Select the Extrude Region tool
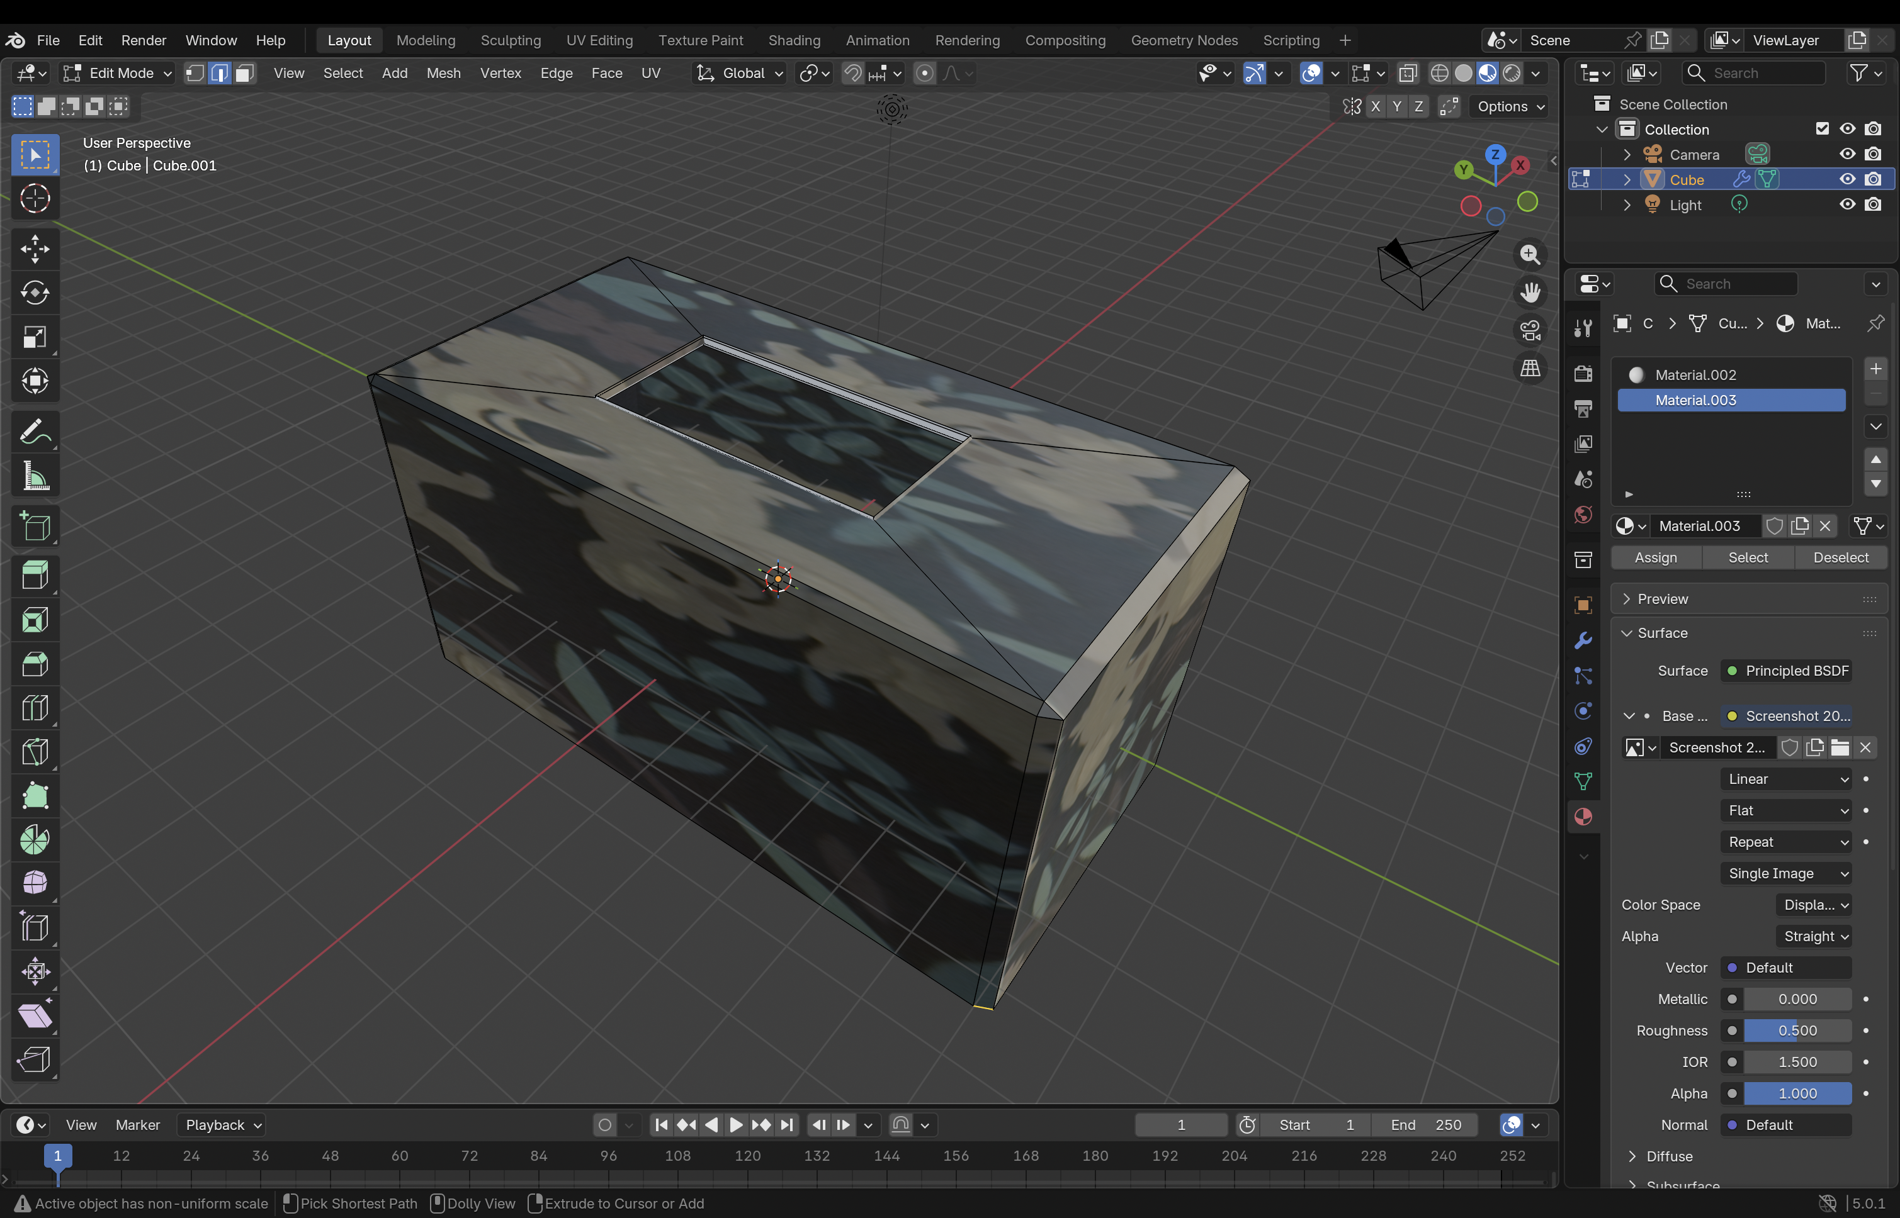This screenshot has height=1218, width=1900. pos(35,576)
